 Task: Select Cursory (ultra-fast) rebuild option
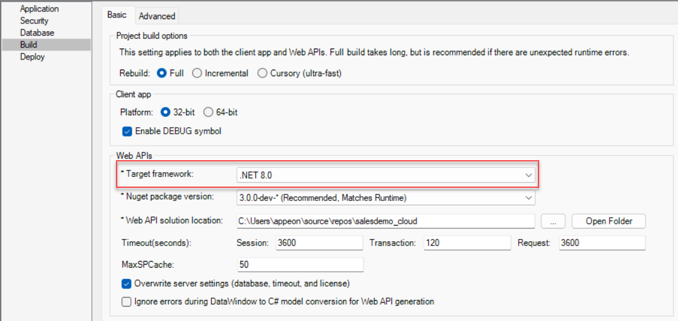[x=262, y=73]
